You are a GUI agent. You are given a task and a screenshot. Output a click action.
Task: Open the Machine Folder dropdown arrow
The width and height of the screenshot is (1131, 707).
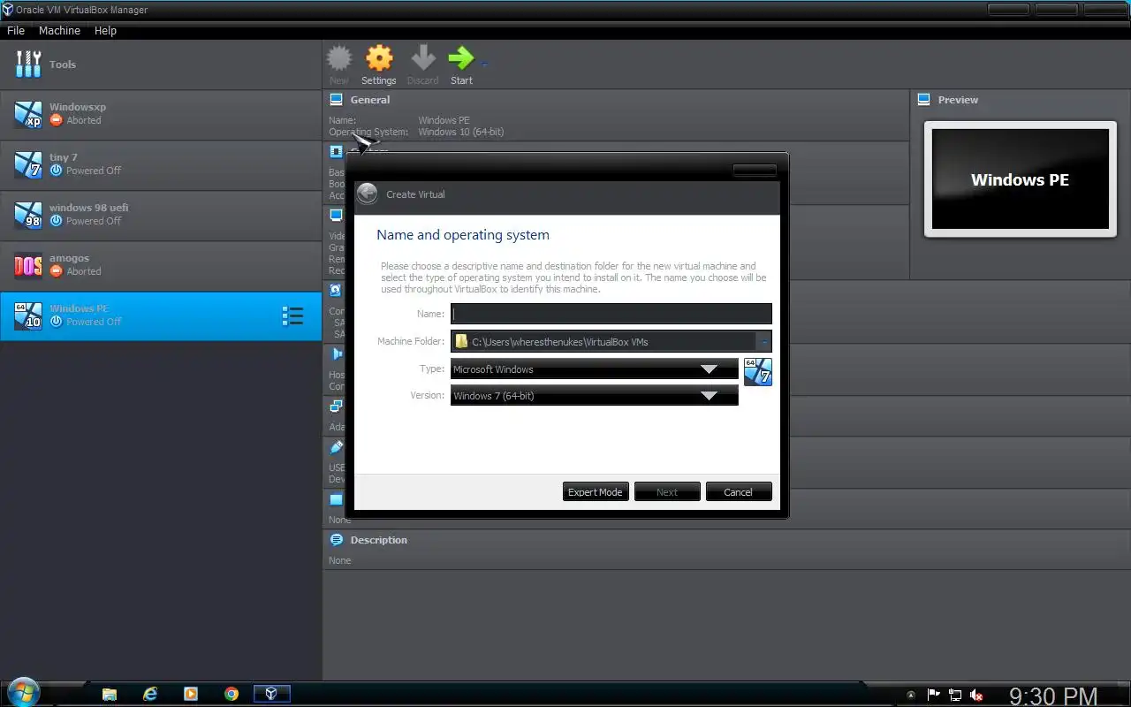coord(764,341)
